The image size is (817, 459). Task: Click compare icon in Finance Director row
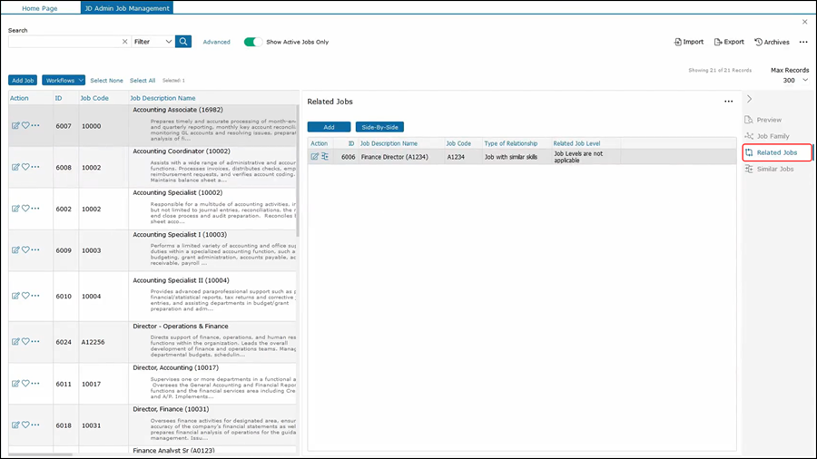coord(325,157)
